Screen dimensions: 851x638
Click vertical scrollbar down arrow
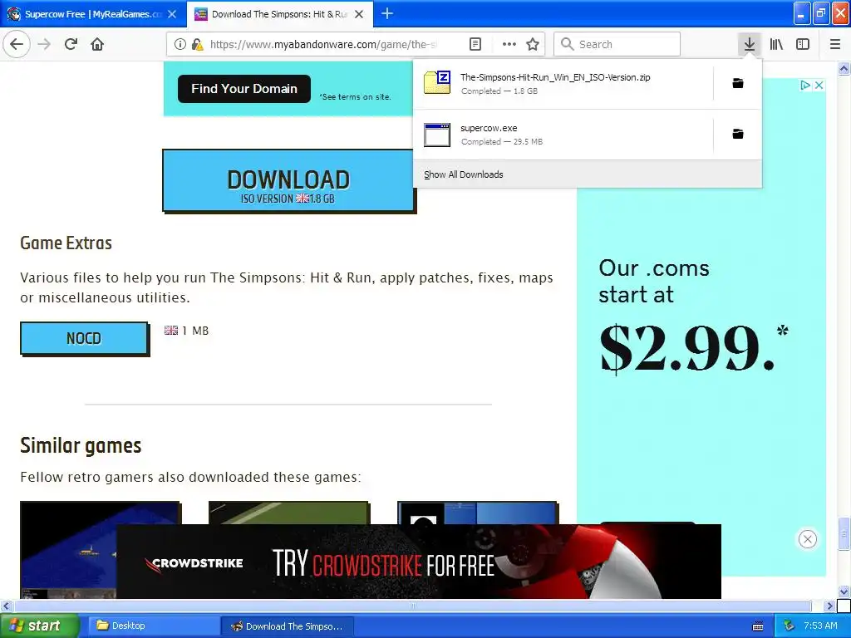tap(844, 591)
